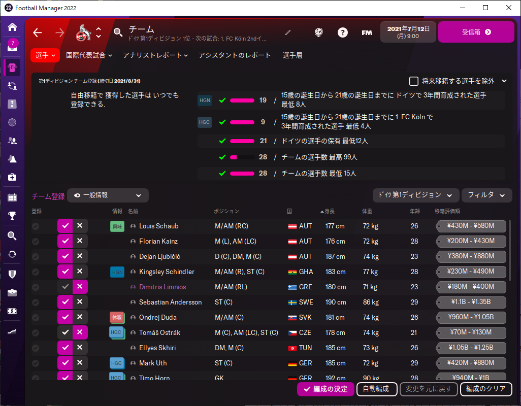The image size is (521, 406).
Task: Open the search magnifier in header
Action: click(118, 32)
